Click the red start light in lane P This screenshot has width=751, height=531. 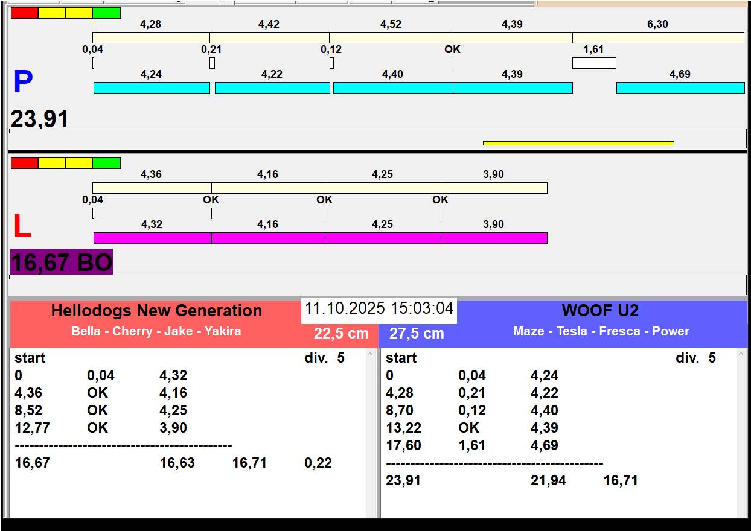pos(24,13)
